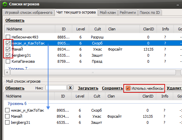The height and width of the screenshot is (140, 182).
Task: Click Обновить in Мой список игроков
Action: (15, 88)
